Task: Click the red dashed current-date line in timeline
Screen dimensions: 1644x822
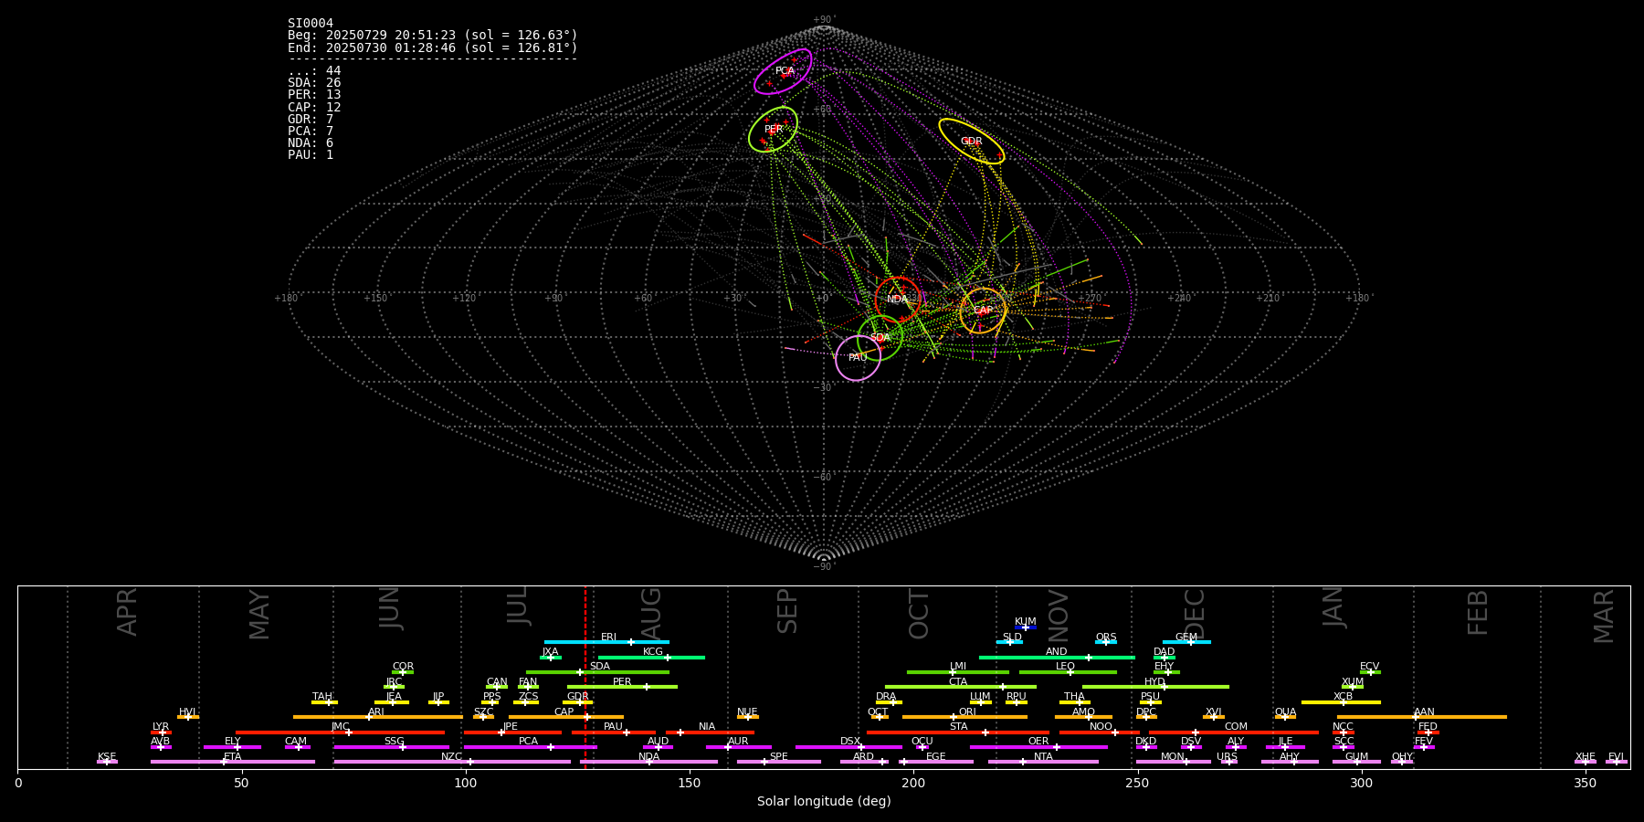Action: point(585,677)
